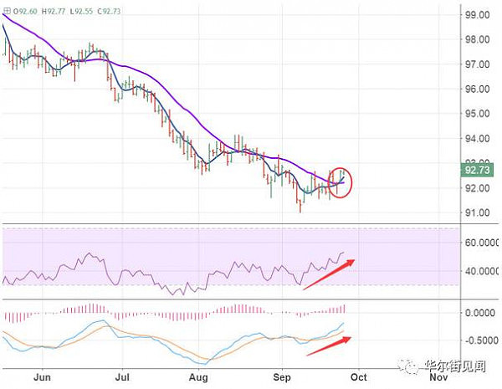Viewport: 502px width, 389px height.
Task: Select the Oct label on the time axis
Action: coord(359,377)
